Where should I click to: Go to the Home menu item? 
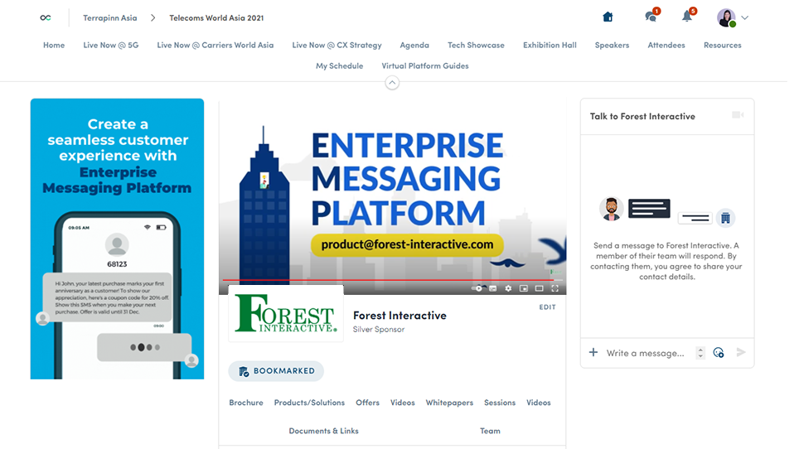(54, 45)
